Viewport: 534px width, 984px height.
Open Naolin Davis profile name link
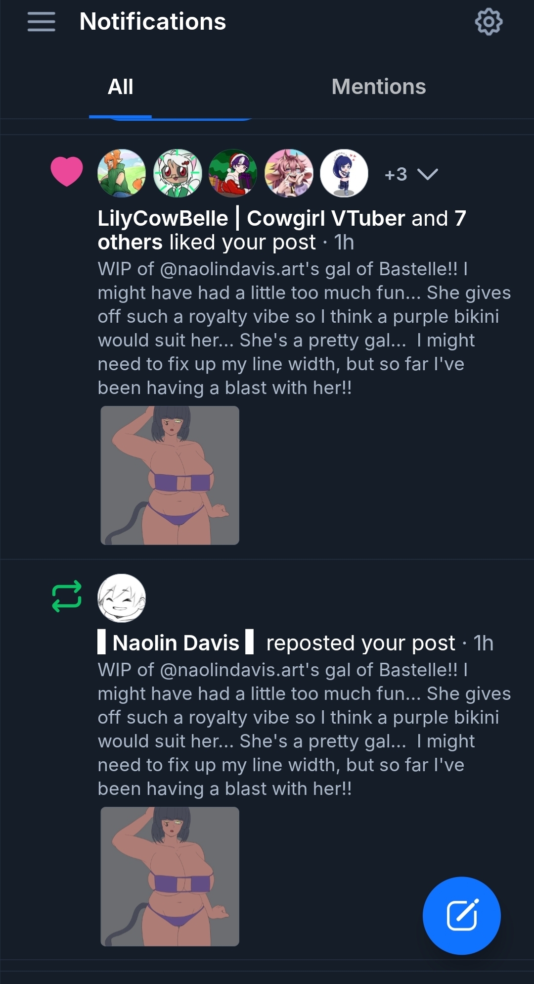tap(176, 643)
